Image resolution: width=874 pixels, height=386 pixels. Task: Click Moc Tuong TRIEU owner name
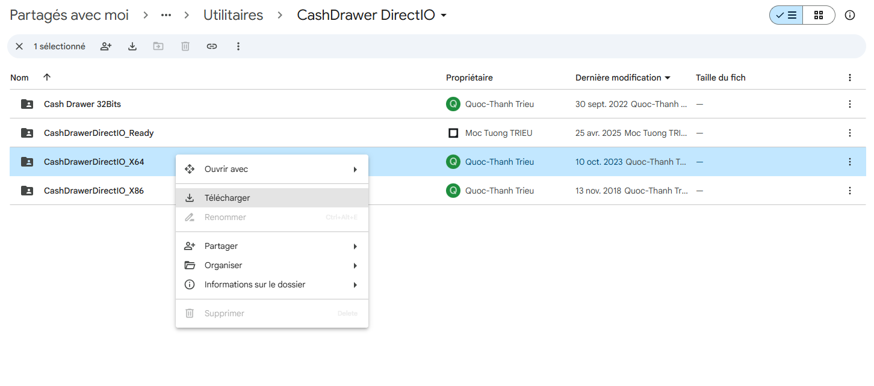click(x=499, y=133)
